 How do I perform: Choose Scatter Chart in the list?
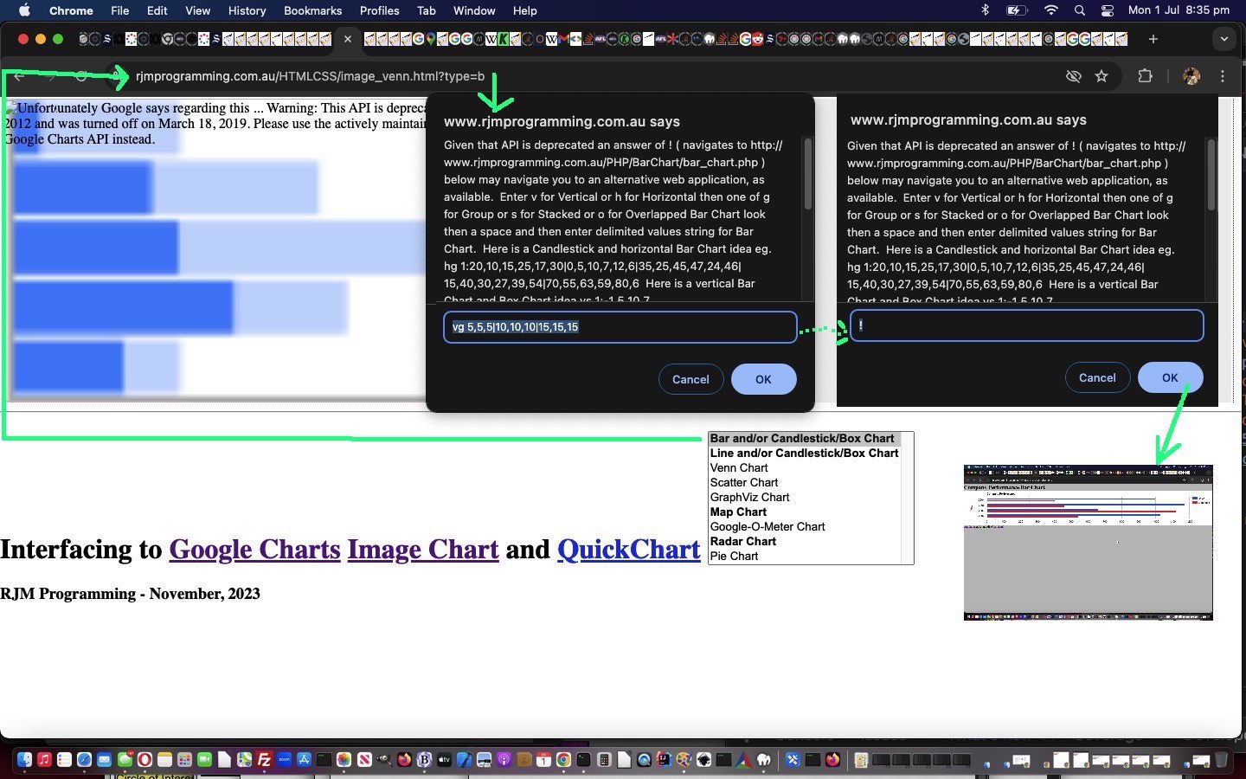click(x=804, y=483)
